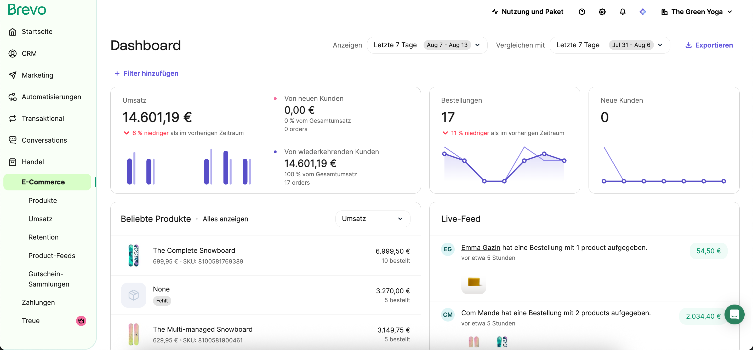This screenshot has height=350, width=753.
Task: Open settings via the gear icon
Action: point(602,12)
